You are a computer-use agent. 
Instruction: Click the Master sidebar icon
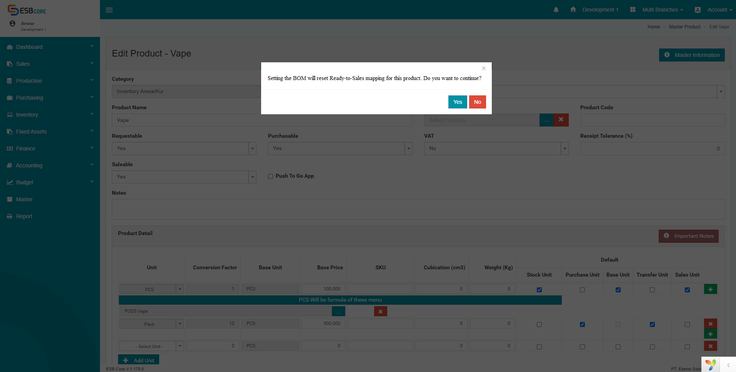10,199
